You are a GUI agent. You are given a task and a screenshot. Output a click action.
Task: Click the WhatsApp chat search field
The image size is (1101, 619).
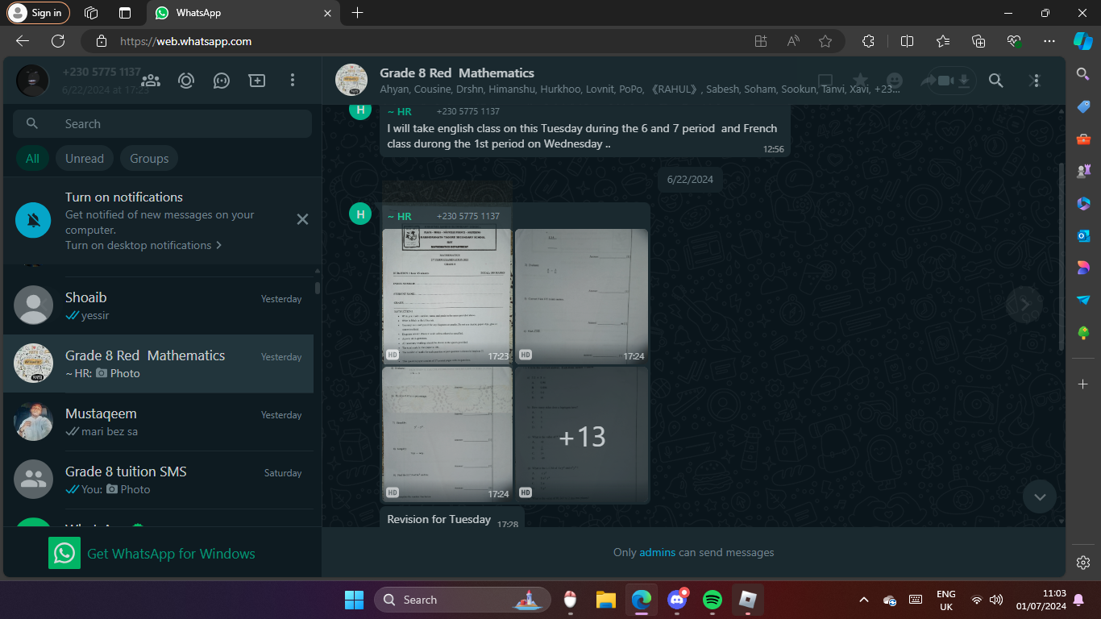pyautogui.click(x=162, y=124)
